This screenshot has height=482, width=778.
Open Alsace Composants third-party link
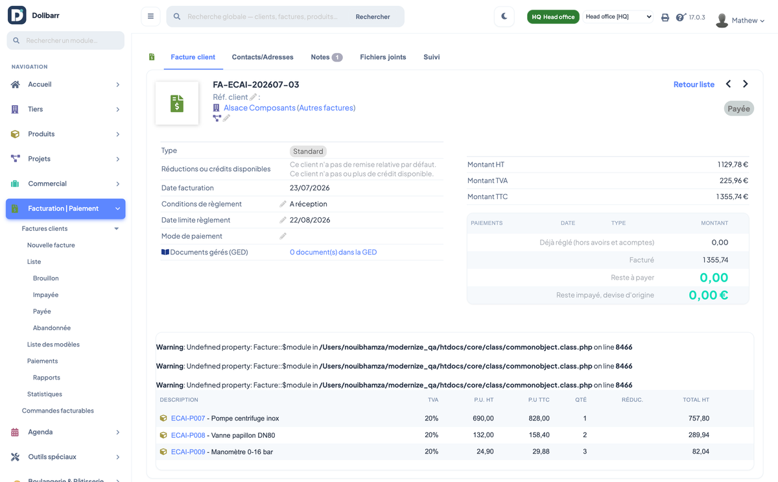(260, 108)
